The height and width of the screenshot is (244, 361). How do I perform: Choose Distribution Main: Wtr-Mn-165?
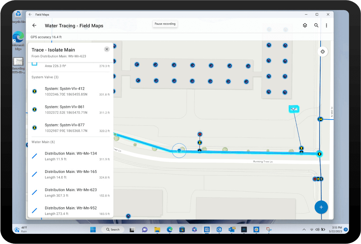[71, 174]
